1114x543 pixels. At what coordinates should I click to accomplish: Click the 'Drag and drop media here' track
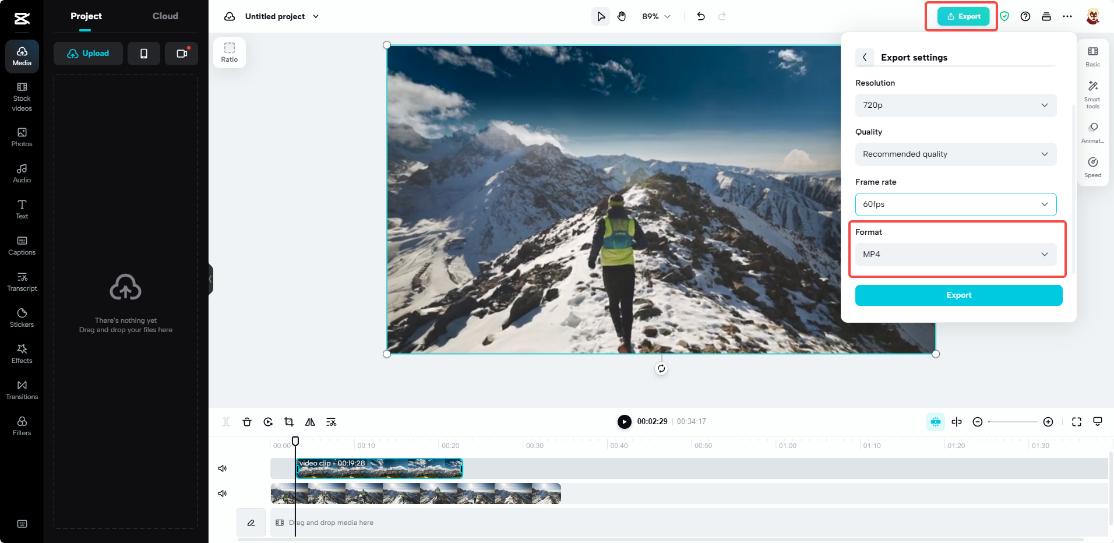[689, 523]
